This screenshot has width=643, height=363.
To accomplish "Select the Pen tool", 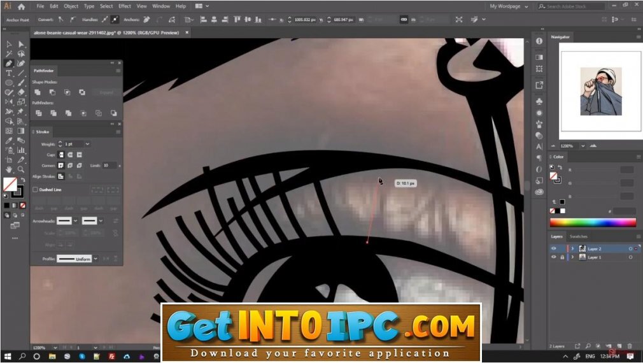I will (9, 64).
